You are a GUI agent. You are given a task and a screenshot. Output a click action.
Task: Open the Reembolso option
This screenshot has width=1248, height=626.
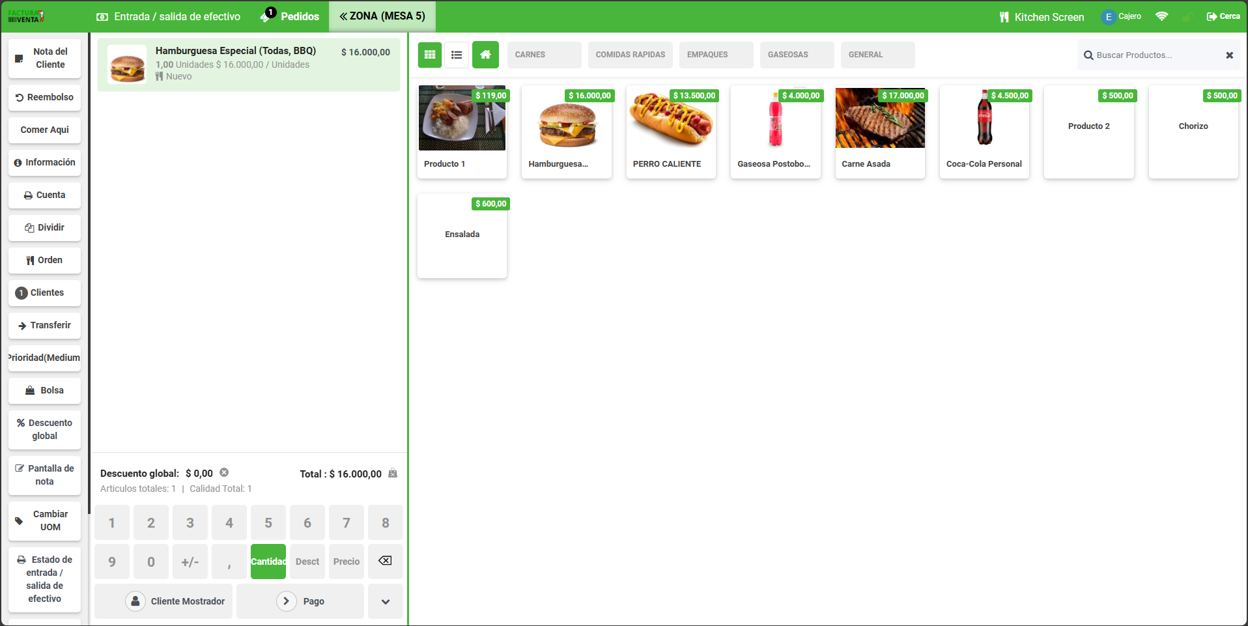(44, 98)
